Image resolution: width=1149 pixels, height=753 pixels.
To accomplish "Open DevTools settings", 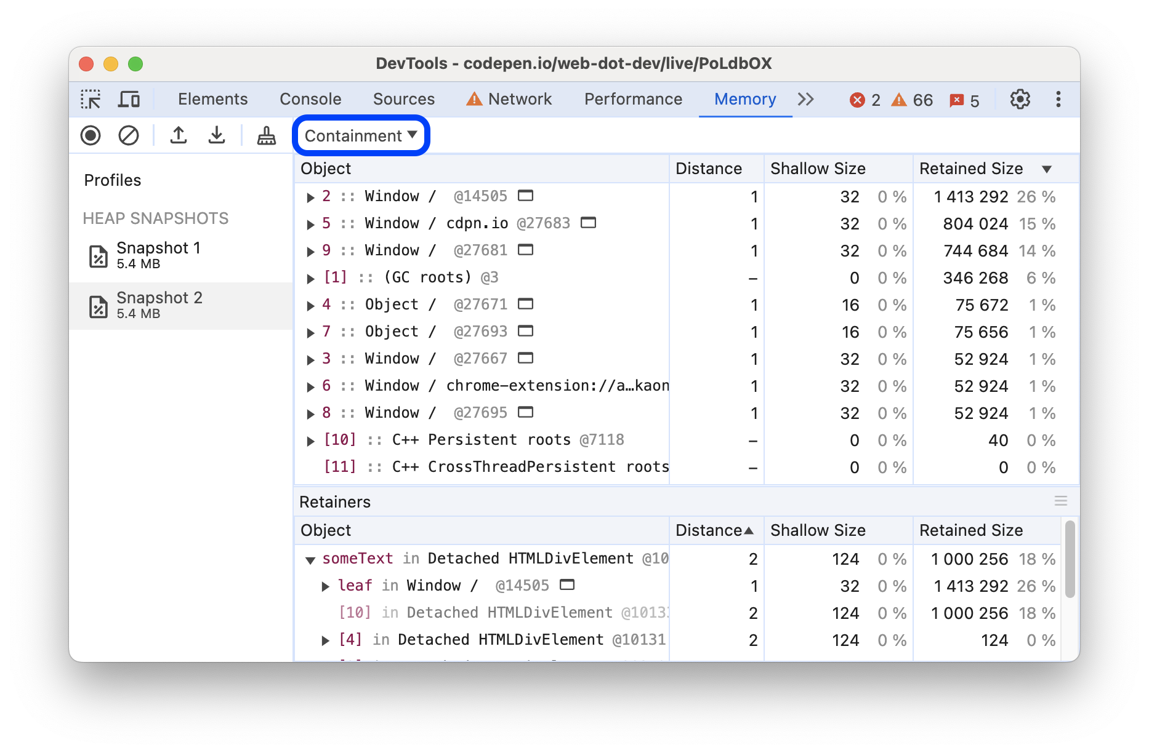I will pyautogui.click(x=1020, y=99).
